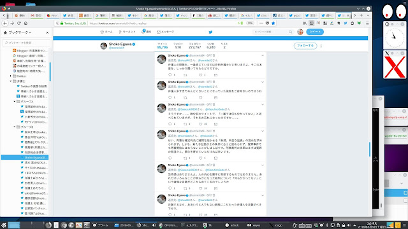
Task: Open the profile avatar menu beside ツイート
Action: click(300, 32)
